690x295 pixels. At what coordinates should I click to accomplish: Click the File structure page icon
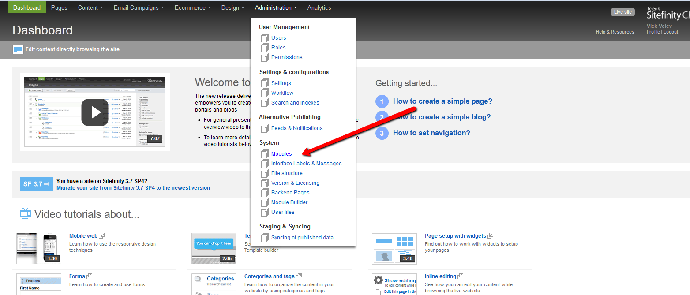click(265, 173)
